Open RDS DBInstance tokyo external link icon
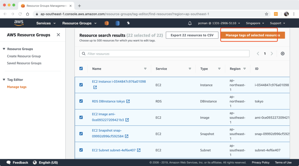This screenshot has height=166, width=299. click(128, 101)
